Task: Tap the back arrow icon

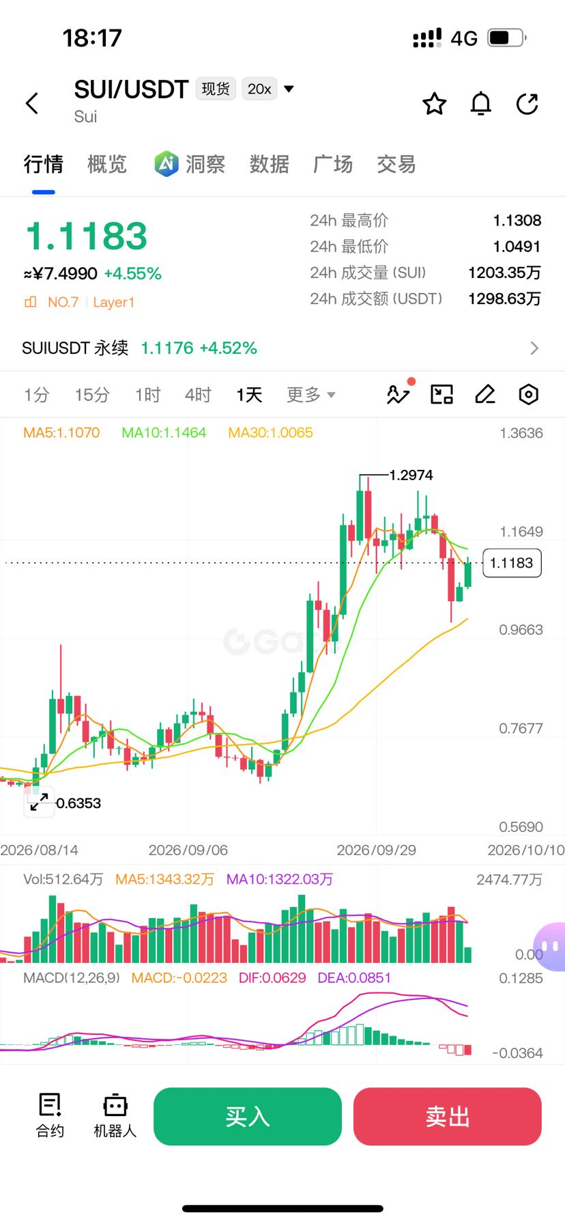Action: [32, 103]
